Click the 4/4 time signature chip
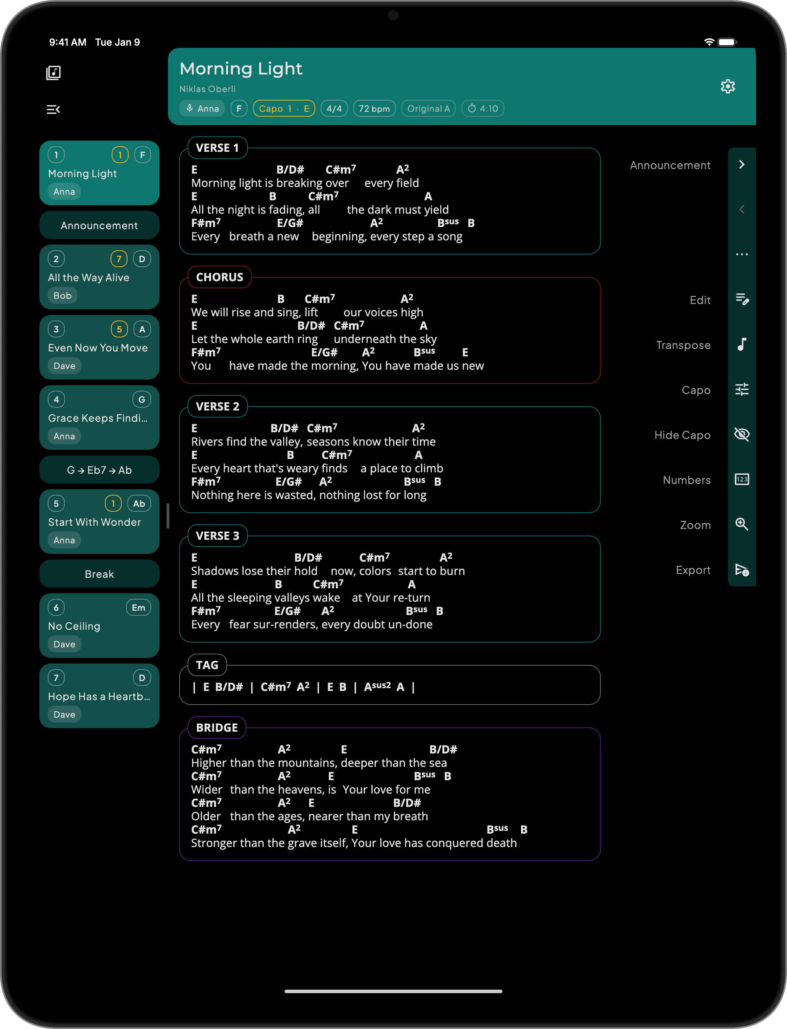Viewport: 787px width, 1029px height. (x=334, y=109)
